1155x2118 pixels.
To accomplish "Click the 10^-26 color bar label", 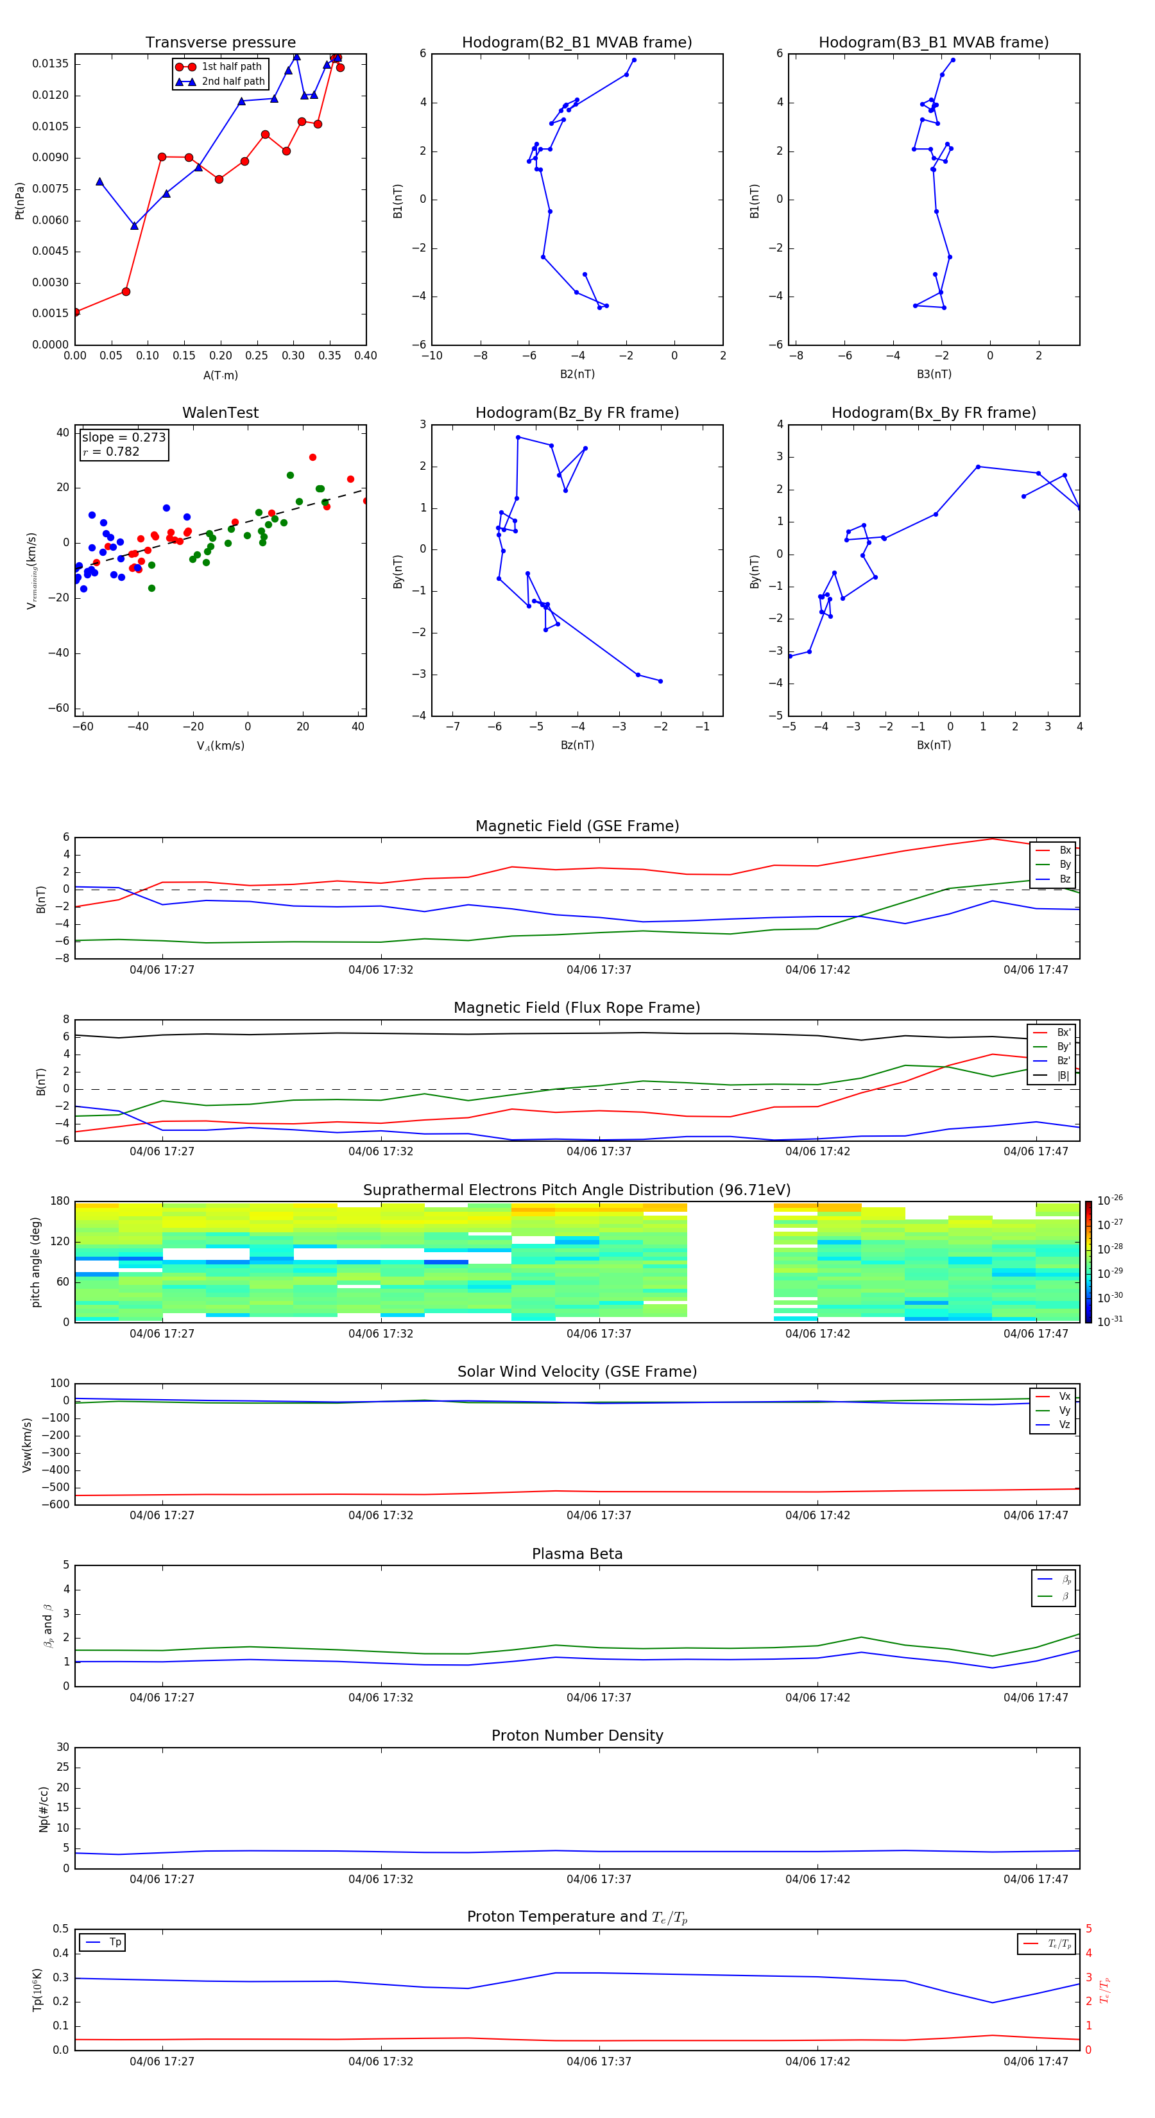I will [1110, 1200].
